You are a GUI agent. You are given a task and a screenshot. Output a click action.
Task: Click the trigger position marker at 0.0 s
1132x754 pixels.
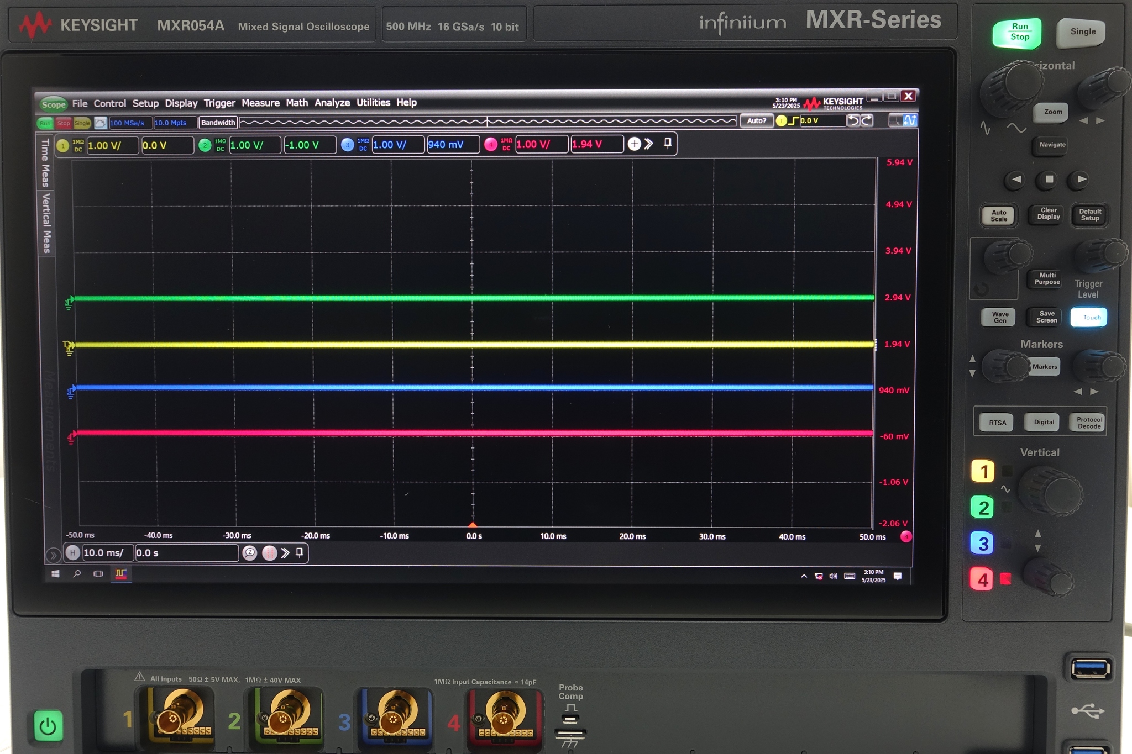click(x=473, y=524)
